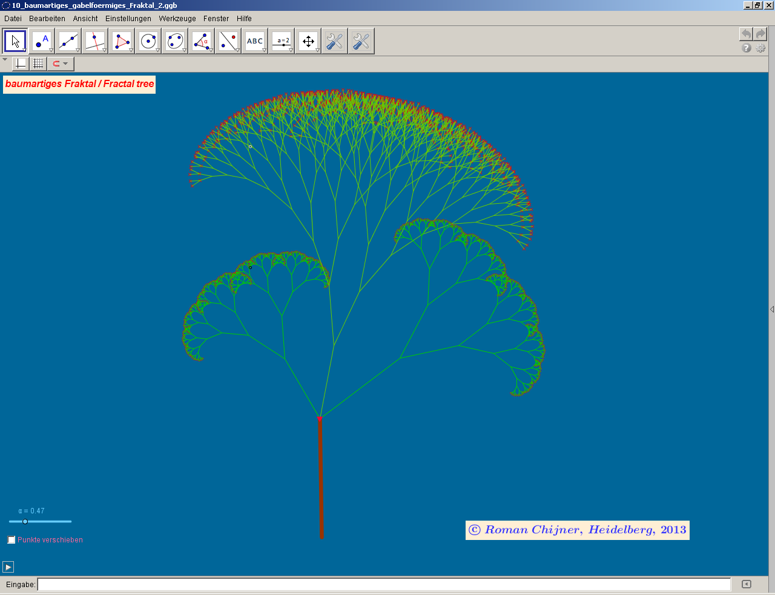Screen dimensions: 775x595
Task: Select the Polygon tool
Action: click(x=122, y=41)
